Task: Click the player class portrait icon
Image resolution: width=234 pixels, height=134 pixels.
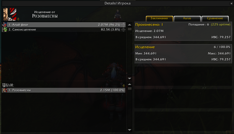Action: [x=10, y=14]
